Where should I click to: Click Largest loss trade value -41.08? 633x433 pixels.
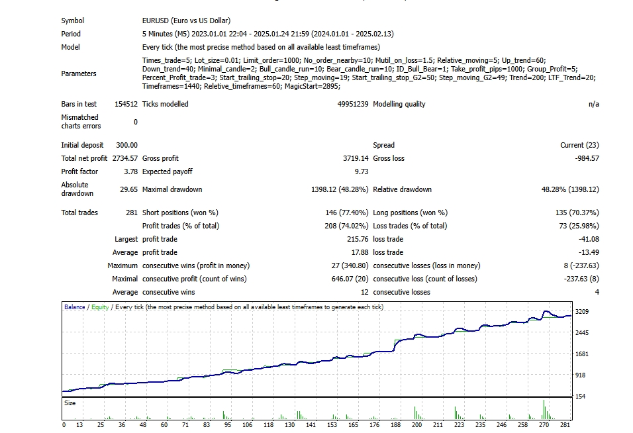[x=589, y=239]
